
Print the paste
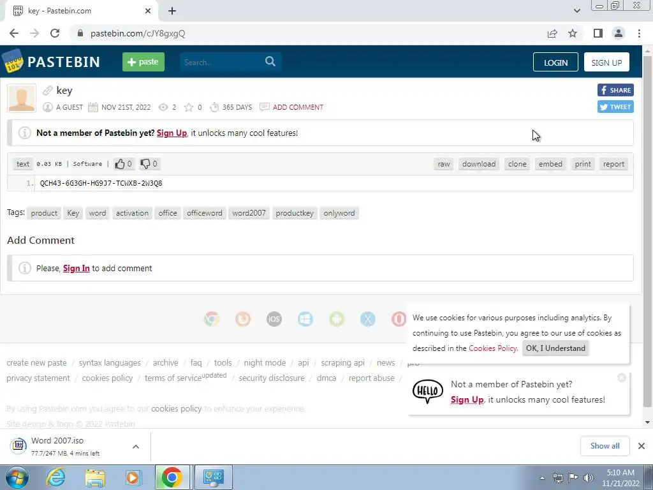click(583, 164)
